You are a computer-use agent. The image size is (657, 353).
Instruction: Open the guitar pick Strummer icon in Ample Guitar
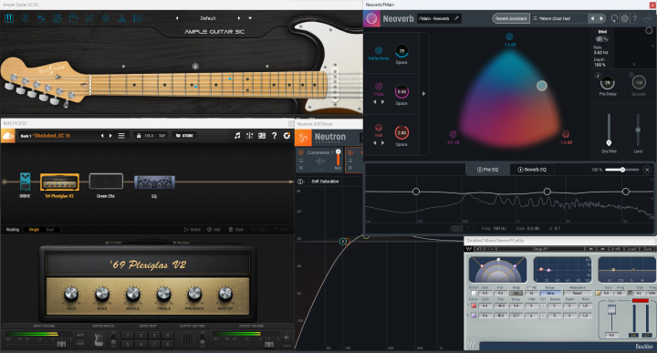pos(25,18)
